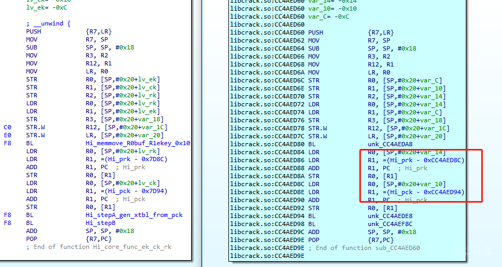The image size is (502, 267).
Task: Select address libcrack.so:CC4AED72
Action: [267, 105]
